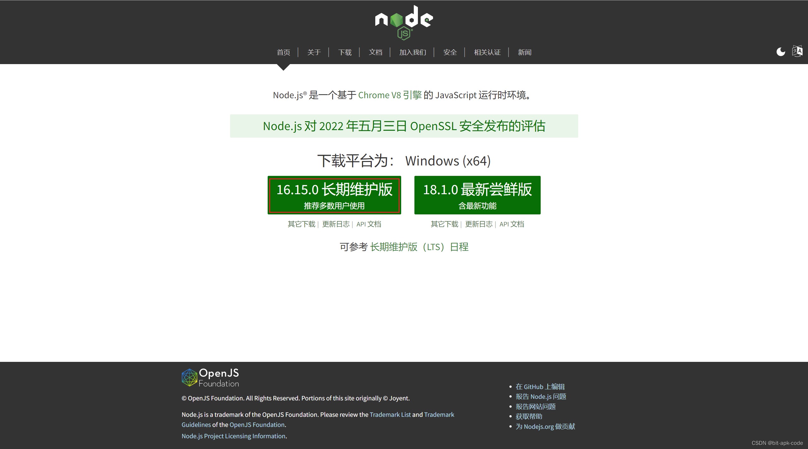The width and height of the screenshot is (808, 449).
Task: Open the language translation icon
Action: [x=797, y=51]
